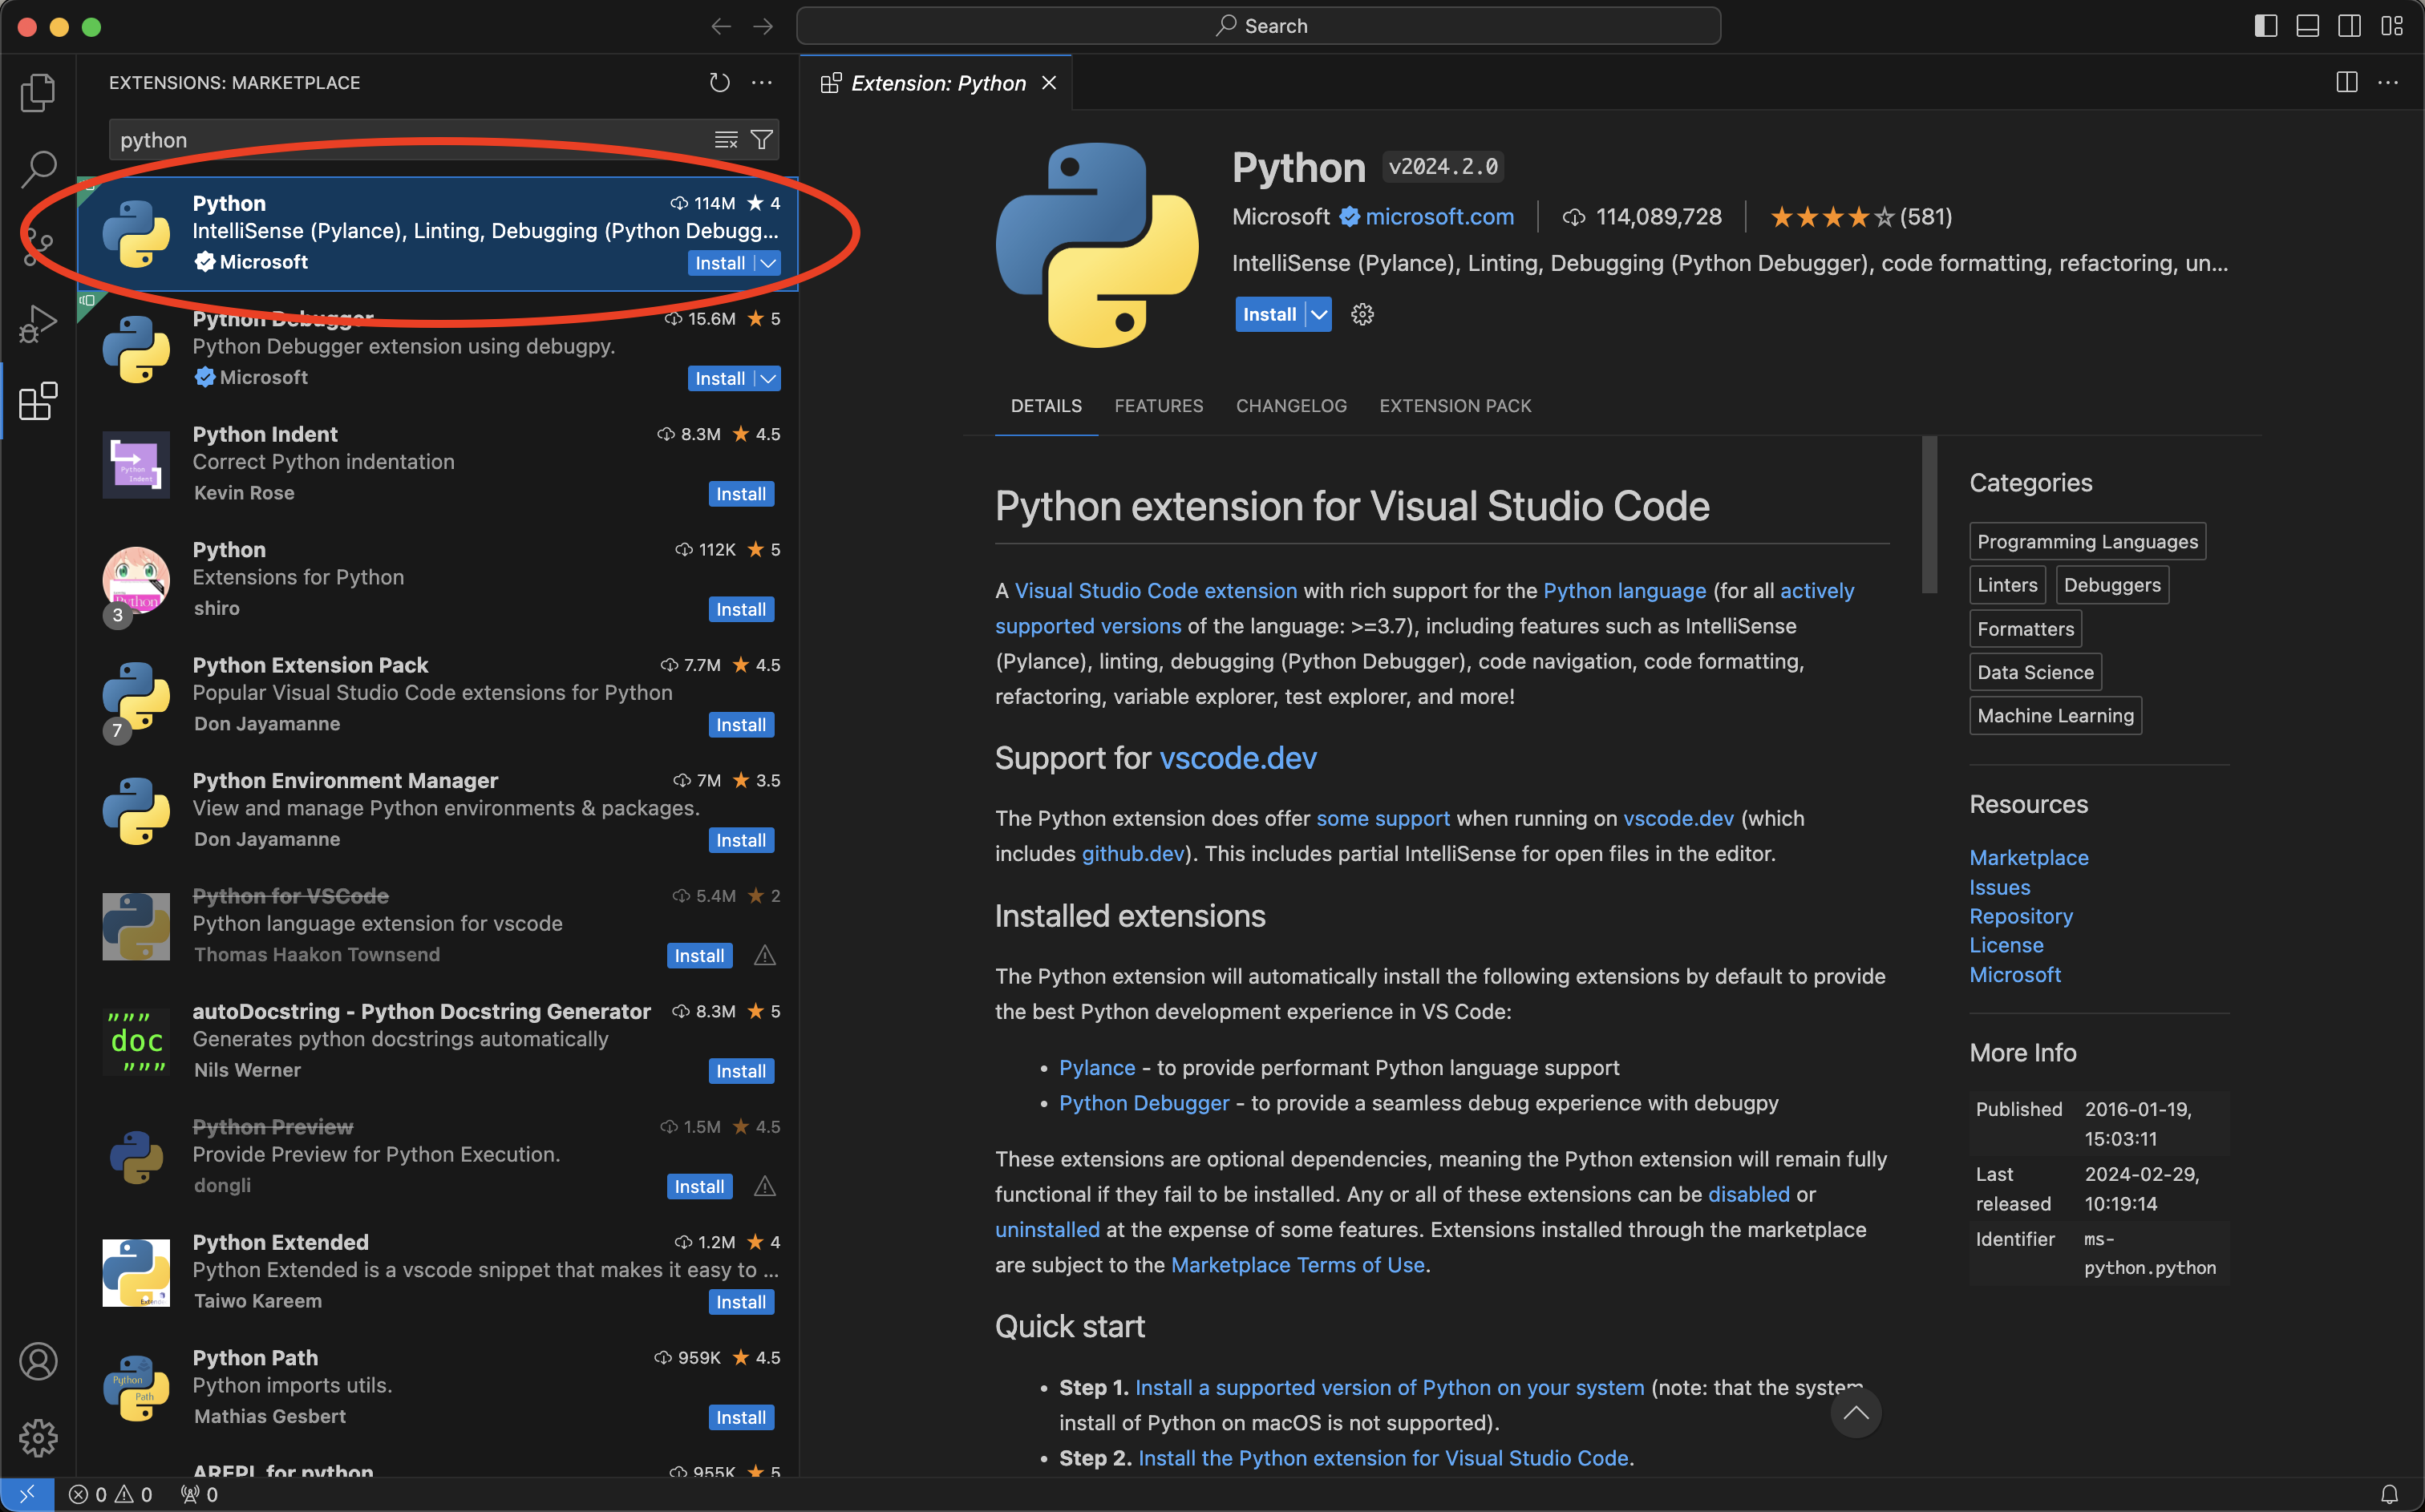This screenshot has width=2425, height=1512.
Task: Install Python extension from details page
Action: (x=1269, y=314)
